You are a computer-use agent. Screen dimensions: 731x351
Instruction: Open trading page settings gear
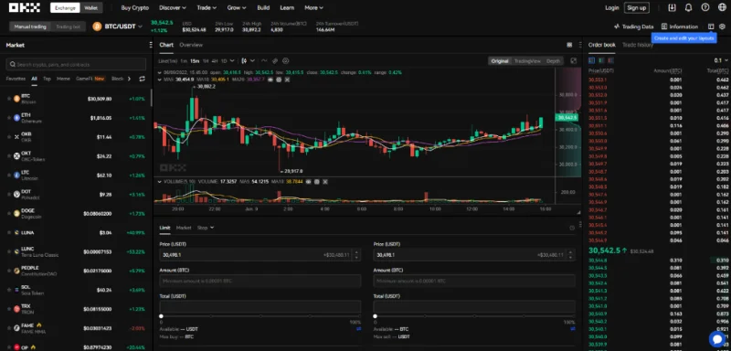(x=722, y=27)
